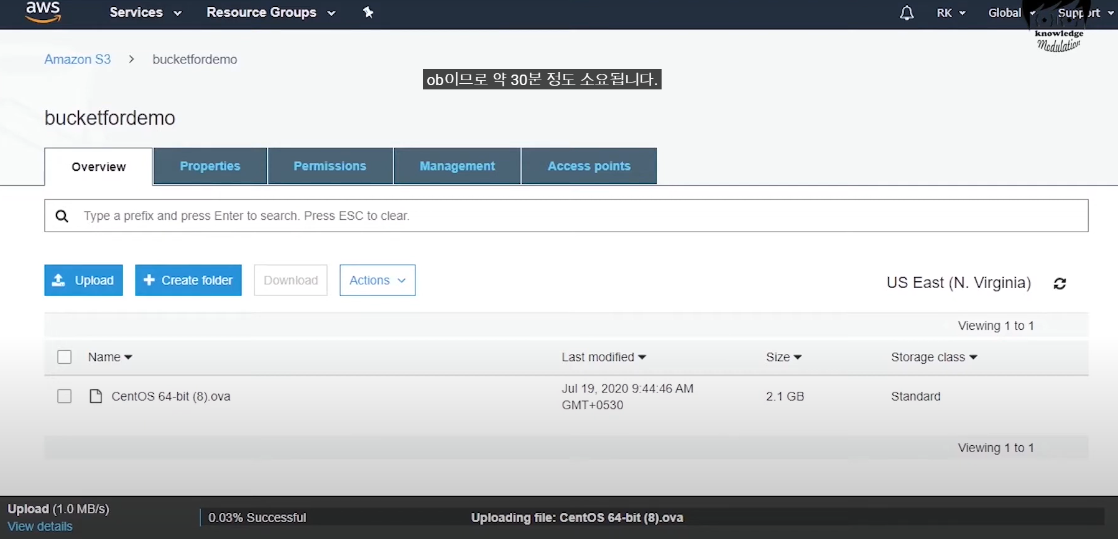Click the bucketfordemo breadcrumb text
This screenshot has width=1118, height=539.
tap(195, 60)
